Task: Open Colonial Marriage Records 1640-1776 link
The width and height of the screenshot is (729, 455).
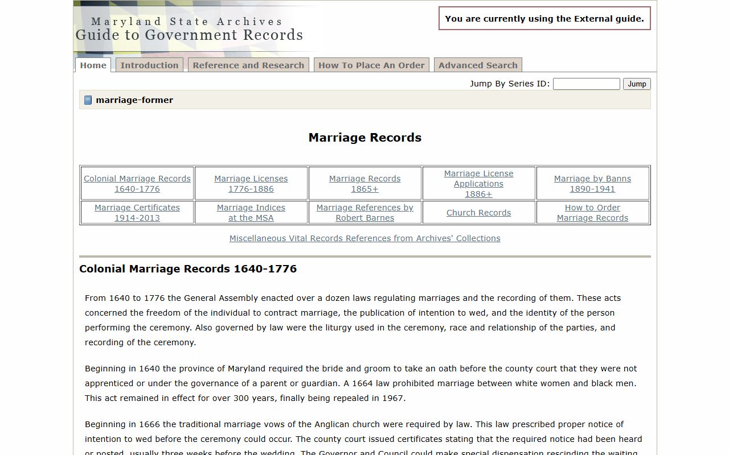Action: [137, 184]
